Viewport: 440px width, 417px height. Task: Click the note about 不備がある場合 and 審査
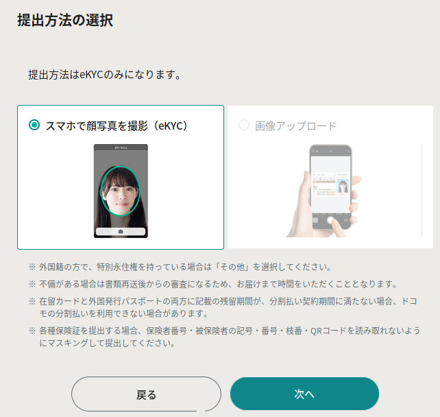[213, 284]
